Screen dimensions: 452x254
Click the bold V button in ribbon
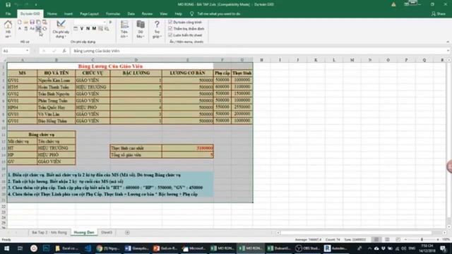82,28
